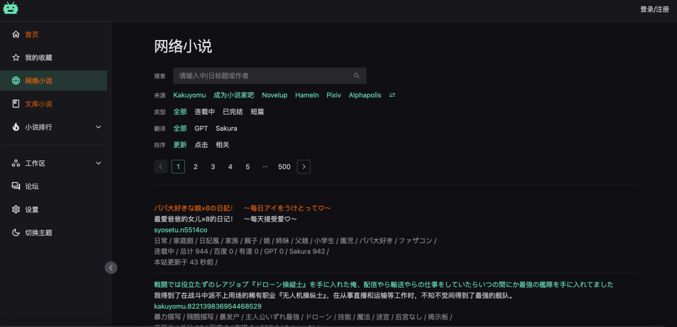Click the chat icon for 论坛

16,186
